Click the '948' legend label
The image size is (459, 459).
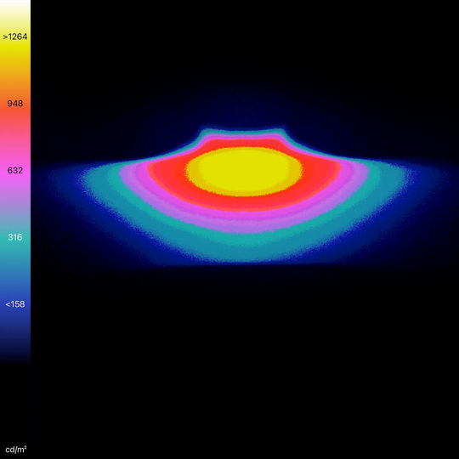[15, 104]
